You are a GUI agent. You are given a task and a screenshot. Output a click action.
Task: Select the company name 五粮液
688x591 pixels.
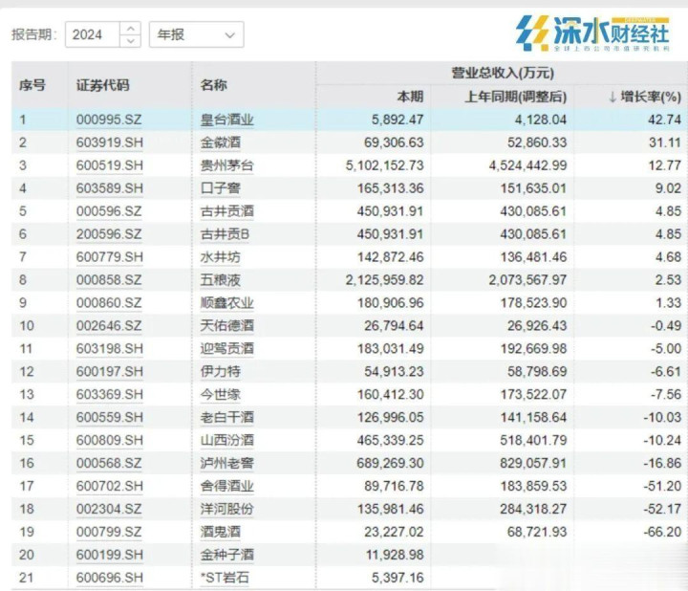click(221, 279)
